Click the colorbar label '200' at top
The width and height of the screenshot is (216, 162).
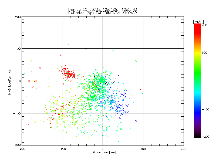pos(204,25)
